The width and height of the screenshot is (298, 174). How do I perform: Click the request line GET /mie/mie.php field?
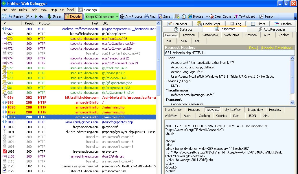[x=229, y=53]
